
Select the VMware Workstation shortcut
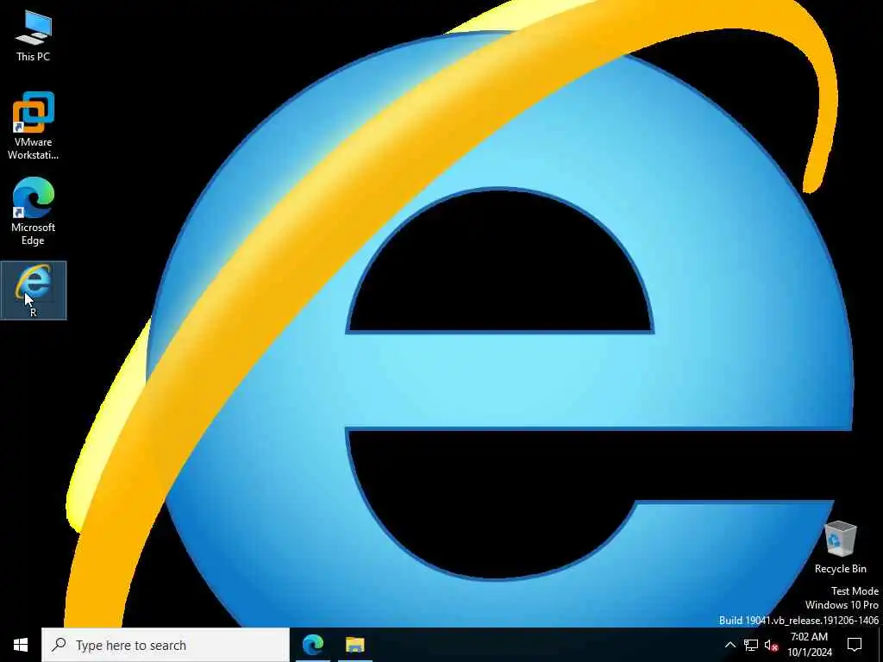point(34,126)
